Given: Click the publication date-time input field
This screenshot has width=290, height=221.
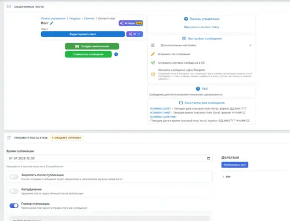Looking at the screenshot, I should point(110,158).
